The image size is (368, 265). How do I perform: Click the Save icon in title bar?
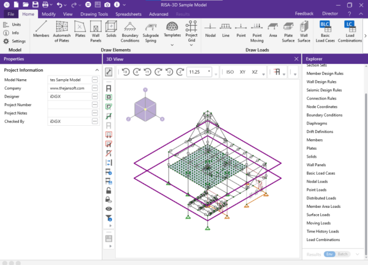[36, 4]
